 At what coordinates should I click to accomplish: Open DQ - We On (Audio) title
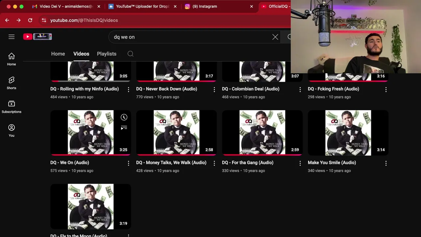[70, 163]
